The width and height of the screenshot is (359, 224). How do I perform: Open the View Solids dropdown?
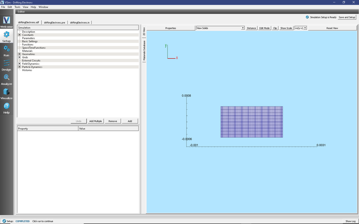coord(220,28)
